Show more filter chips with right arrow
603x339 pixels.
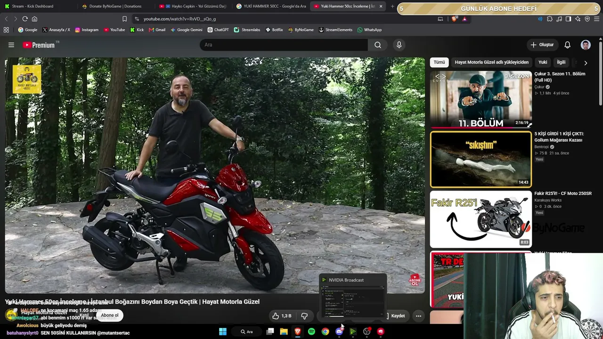[586, 63]
